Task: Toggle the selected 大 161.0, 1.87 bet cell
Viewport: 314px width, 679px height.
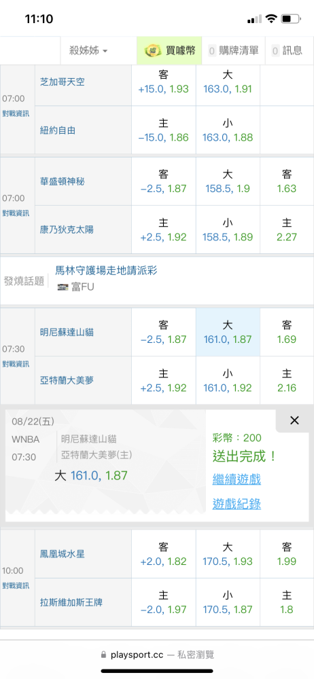Action: 228,332
